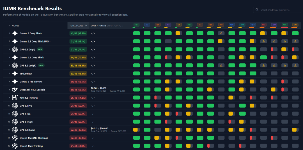The height and width of the screenshot is (150, 303).
Task: Select the Q9 question header badge
Action: 221,25
